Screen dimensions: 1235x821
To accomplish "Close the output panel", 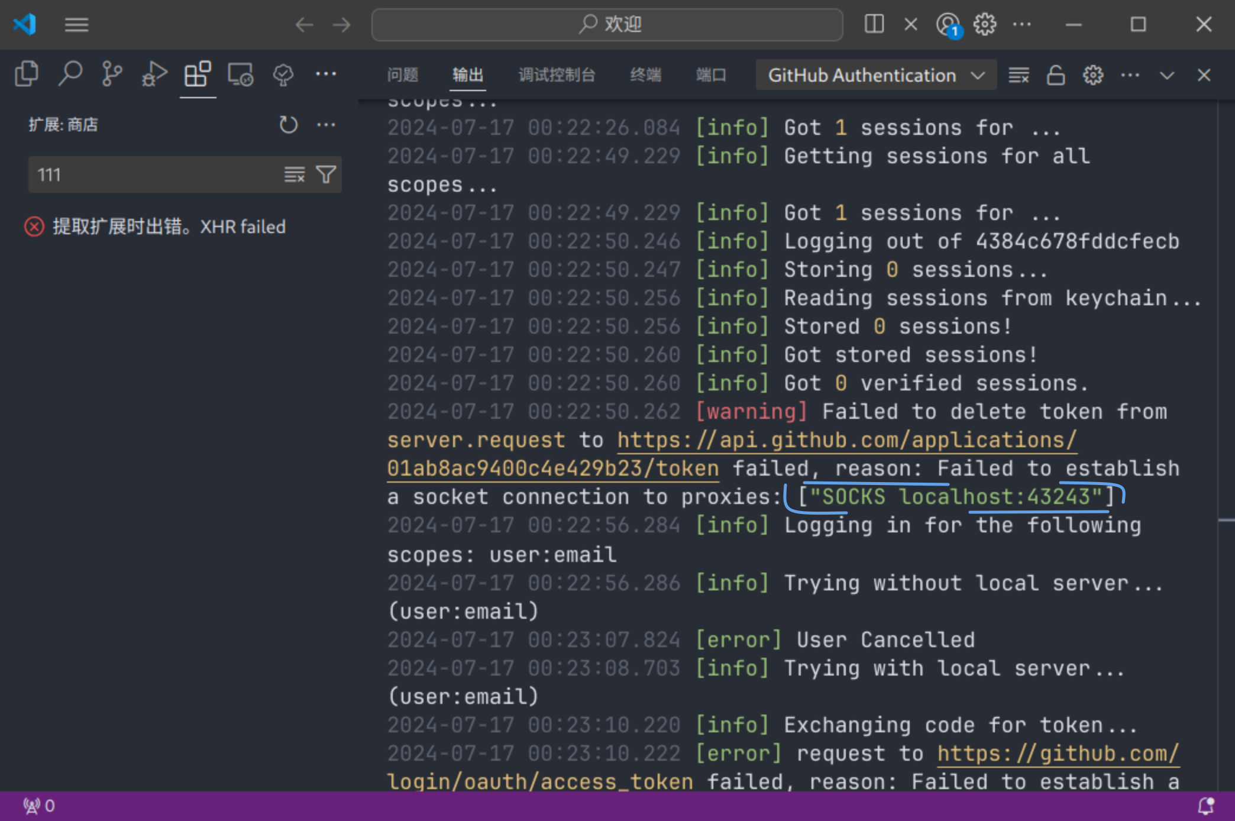I will coord(1204,75).
